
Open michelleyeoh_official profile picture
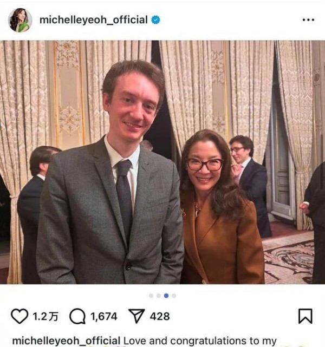pyautogui.click(x=20, y=20)
